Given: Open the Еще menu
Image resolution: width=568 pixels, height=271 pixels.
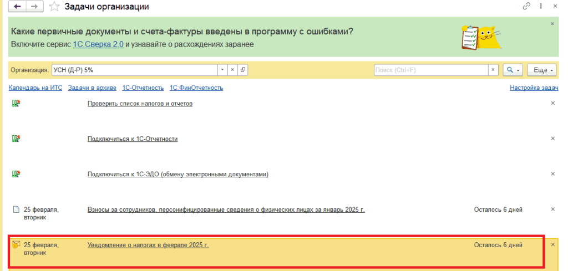Looking at the screenshot, I should (x=542, y=70).
